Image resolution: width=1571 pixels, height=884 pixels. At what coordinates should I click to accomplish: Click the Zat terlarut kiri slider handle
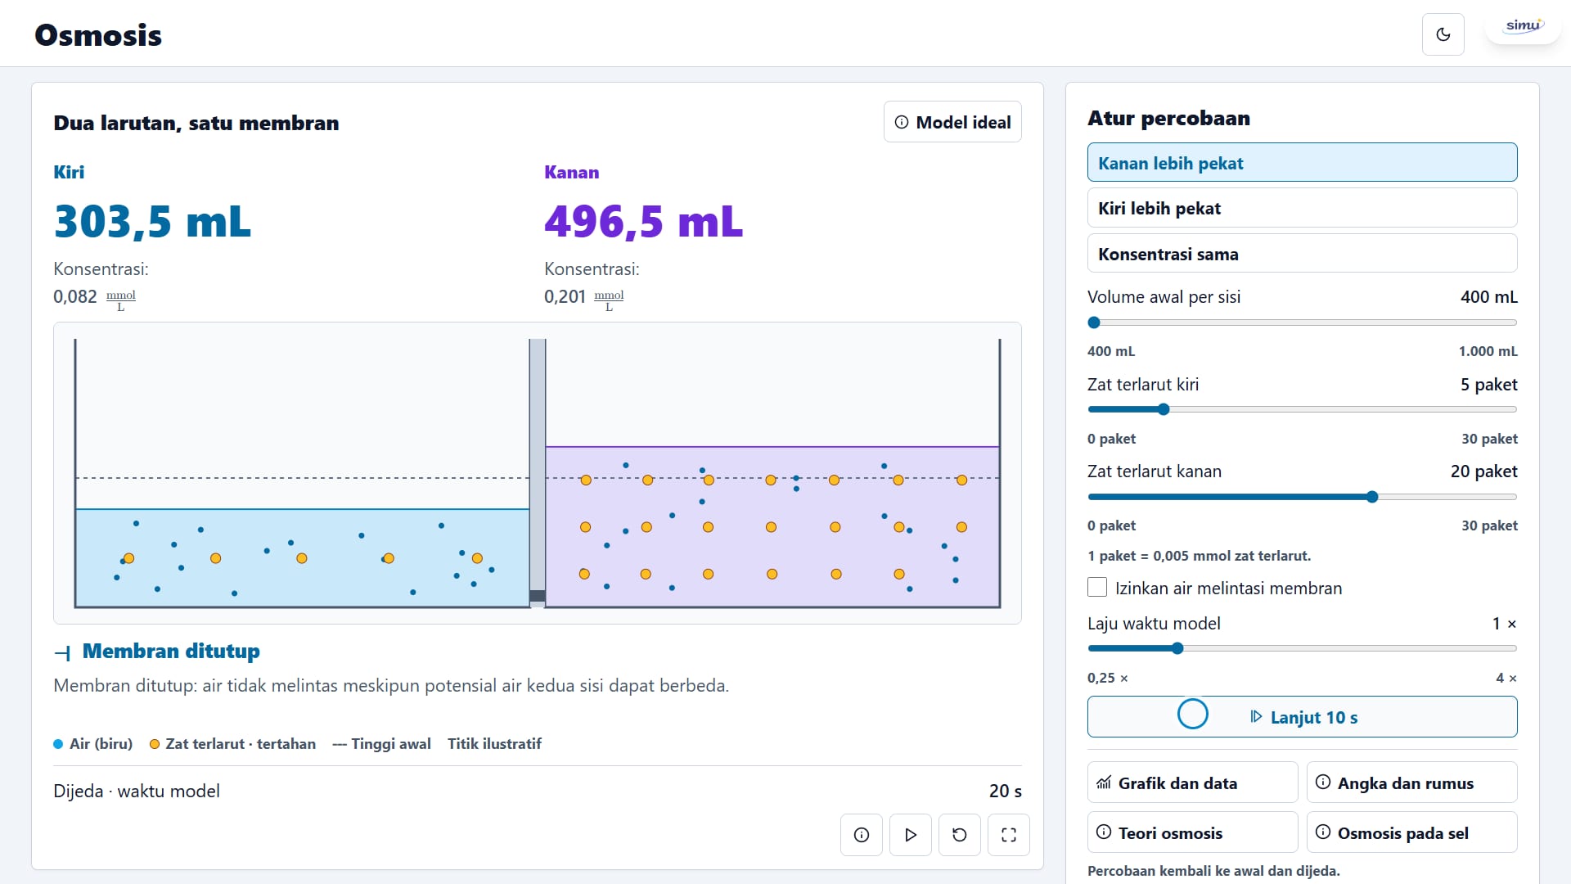(1164, 409)
